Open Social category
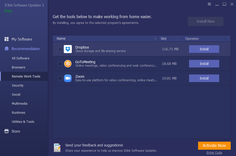Screen dimensions: 236x156 tap(16, 94)
